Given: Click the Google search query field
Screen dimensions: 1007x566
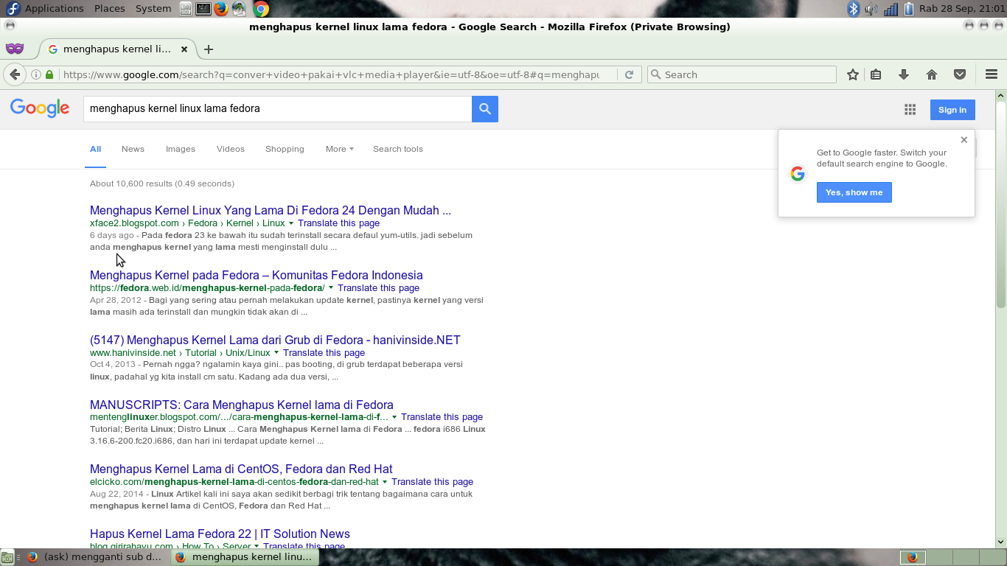Looking at the screenshot, I should pyautogui.click(x=278, y=108).
